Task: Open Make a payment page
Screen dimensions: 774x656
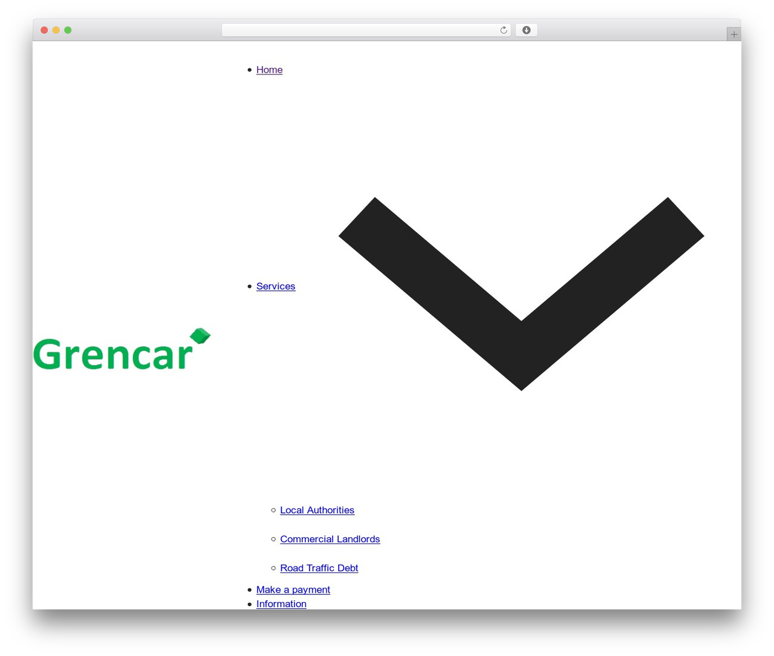Action: point(293,589)
